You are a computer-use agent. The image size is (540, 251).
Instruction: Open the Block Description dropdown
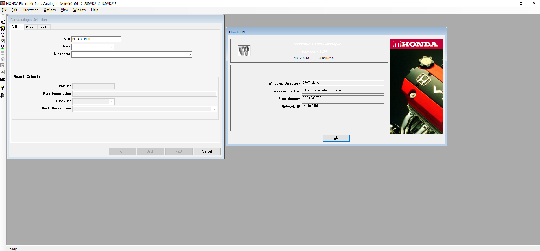tap(214, 109)
